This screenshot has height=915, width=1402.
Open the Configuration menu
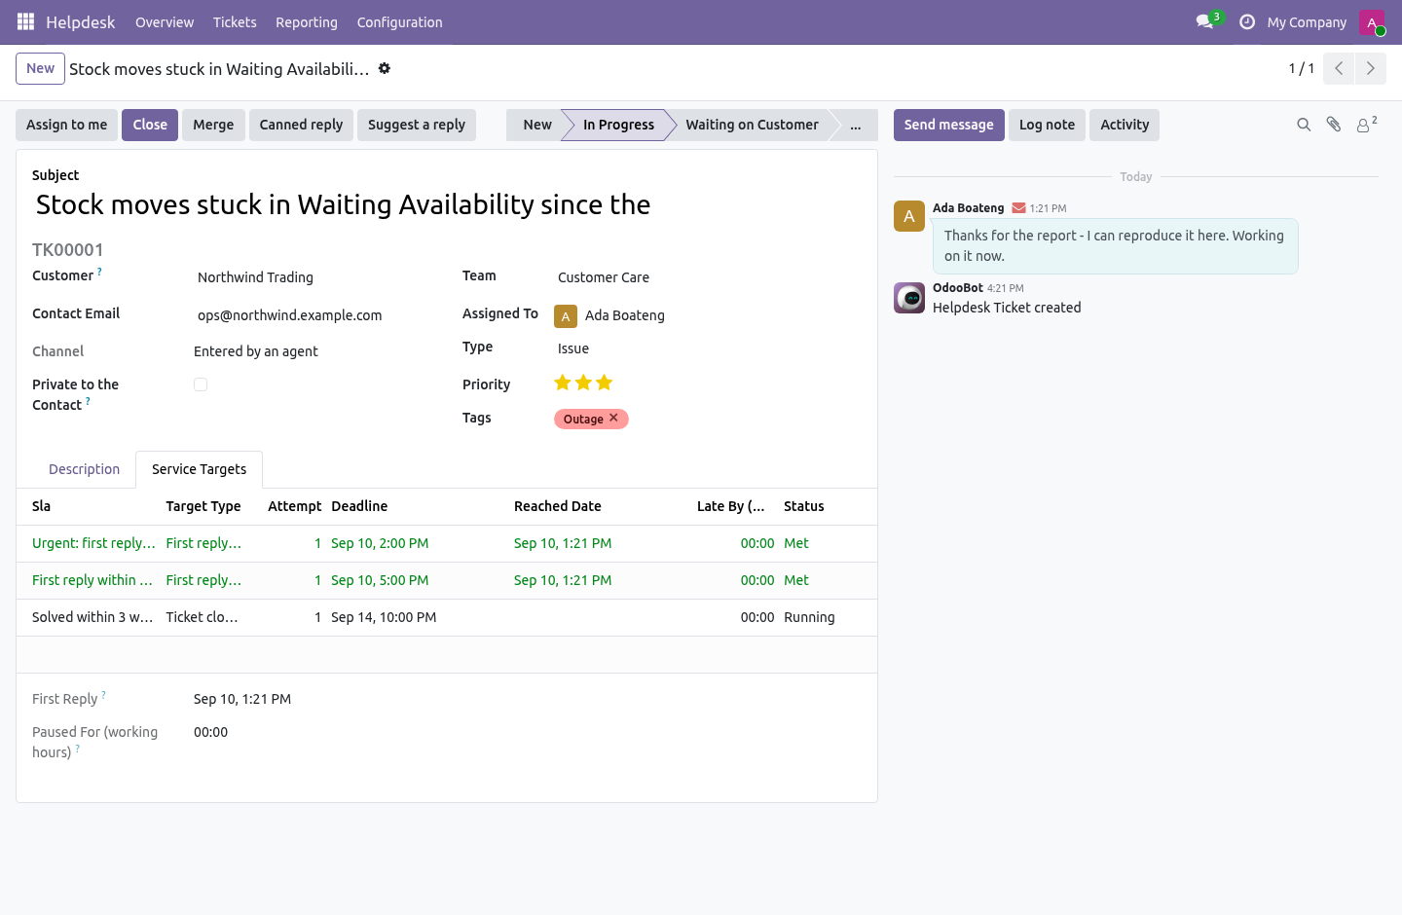(x=399, y=22)
